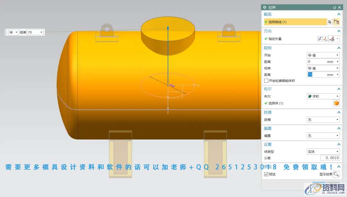Open the 布尔 boolean type dropdown
Screen dimensions: 347x197
point(323,96)
